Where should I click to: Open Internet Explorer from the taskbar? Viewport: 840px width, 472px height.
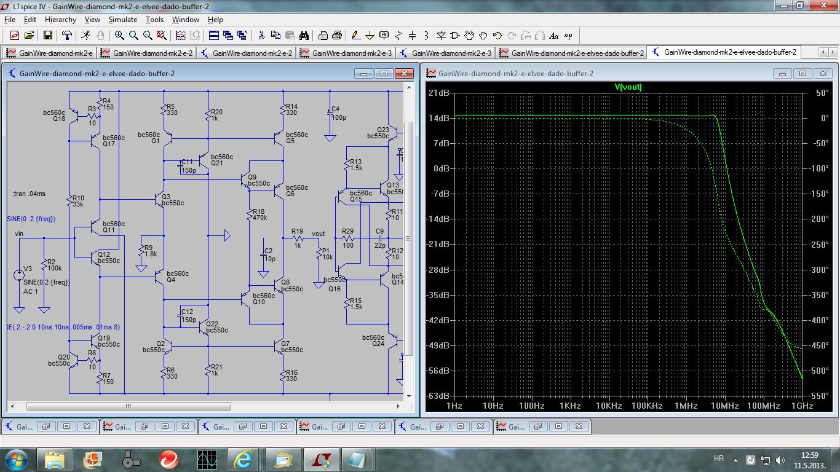click(242, 459)
